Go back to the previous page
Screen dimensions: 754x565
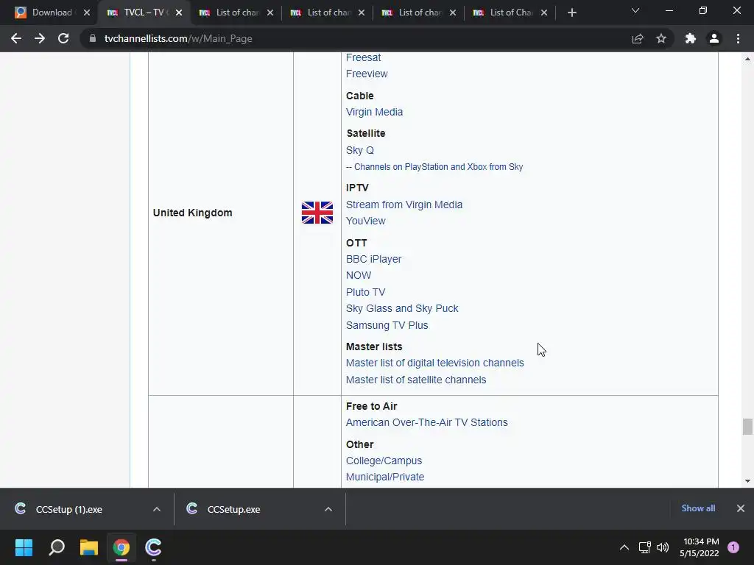pos(16,38)
